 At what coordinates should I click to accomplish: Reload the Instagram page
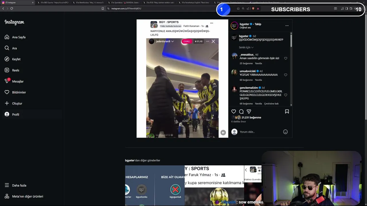click(12, 9)
